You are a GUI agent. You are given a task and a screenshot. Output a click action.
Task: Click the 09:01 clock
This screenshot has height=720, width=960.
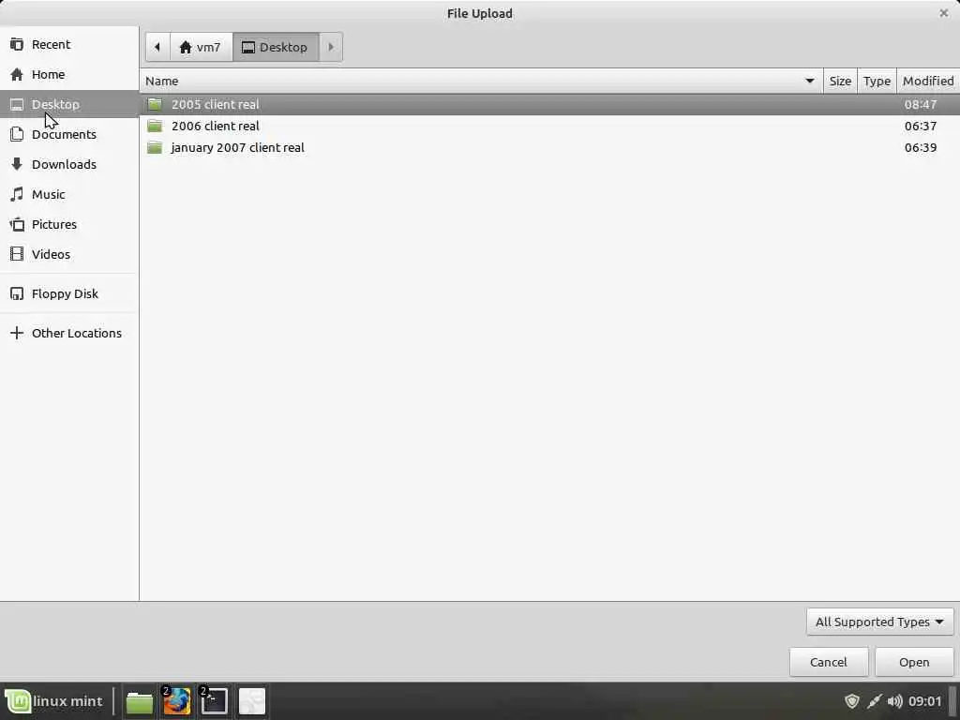pyautogui.click(x=924, y=701)
